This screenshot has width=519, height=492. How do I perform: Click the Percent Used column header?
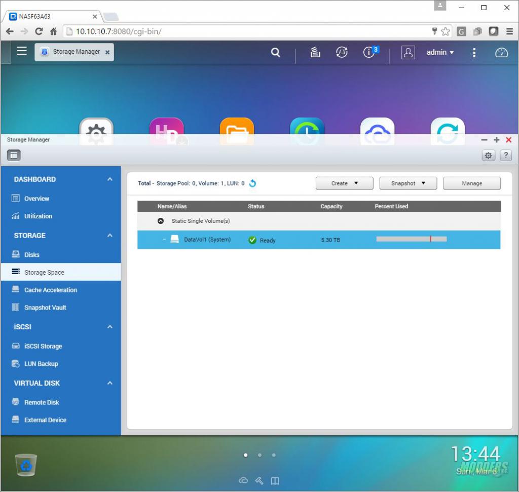[x=391, y=206]
